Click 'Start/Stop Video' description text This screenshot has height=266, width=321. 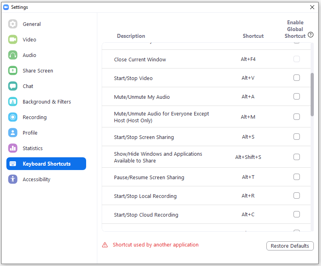pos(133,78)
